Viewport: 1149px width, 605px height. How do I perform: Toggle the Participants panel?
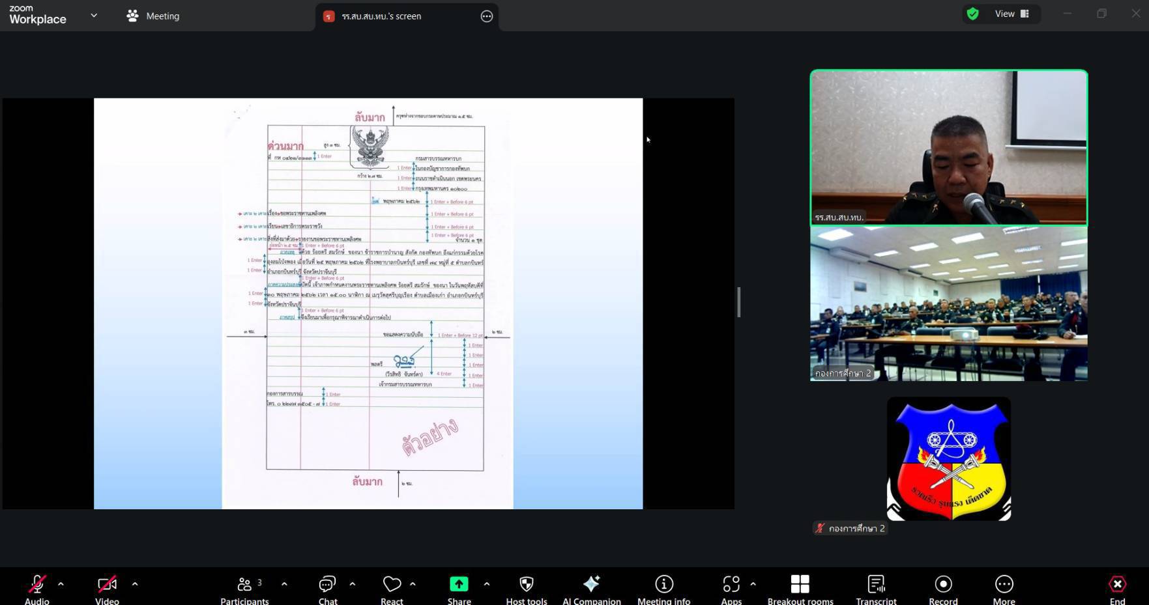click(x=244, y=585)
